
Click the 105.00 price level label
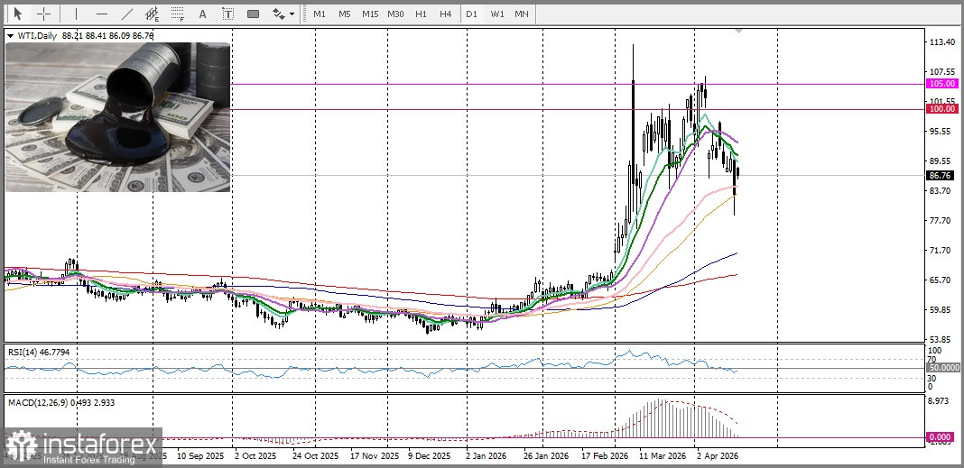pyautogui.click(x=942, y=83)
